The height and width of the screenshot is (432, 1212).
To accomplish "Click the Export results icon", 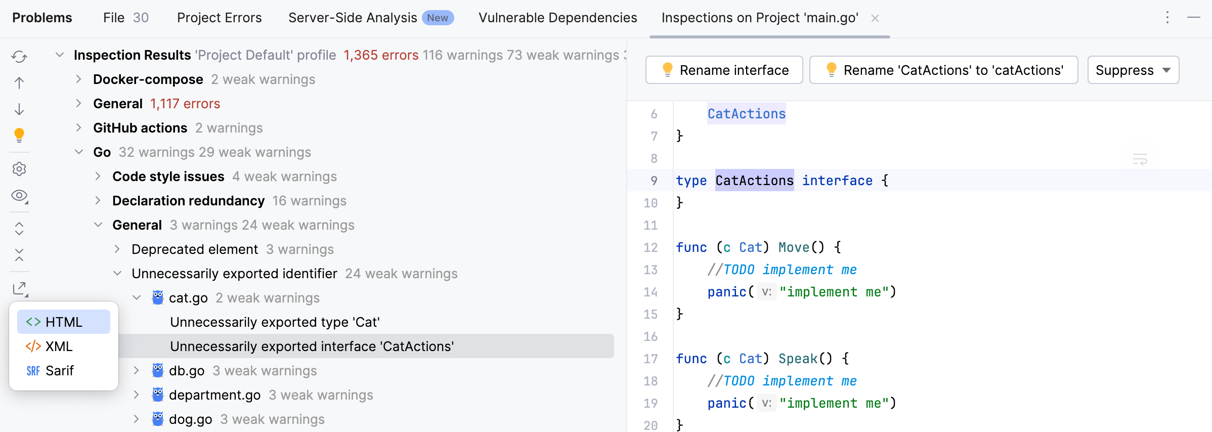I will pyautogui.click(x=19, y=288).
